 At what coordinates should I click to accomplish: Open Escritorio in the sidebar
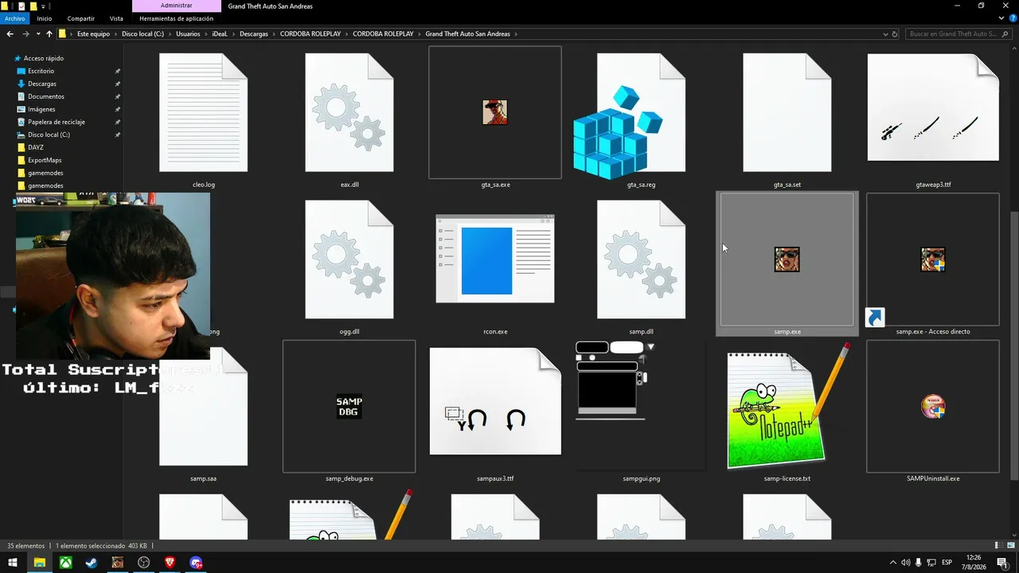(x=41, y=71)
